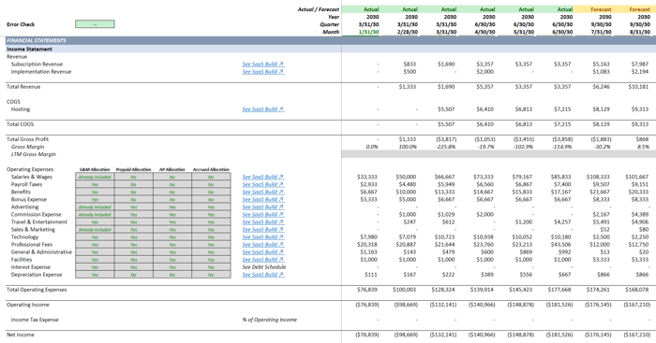Click the arrow icon on the Facilities link
The image size is (656, 343).
point(281,260)
